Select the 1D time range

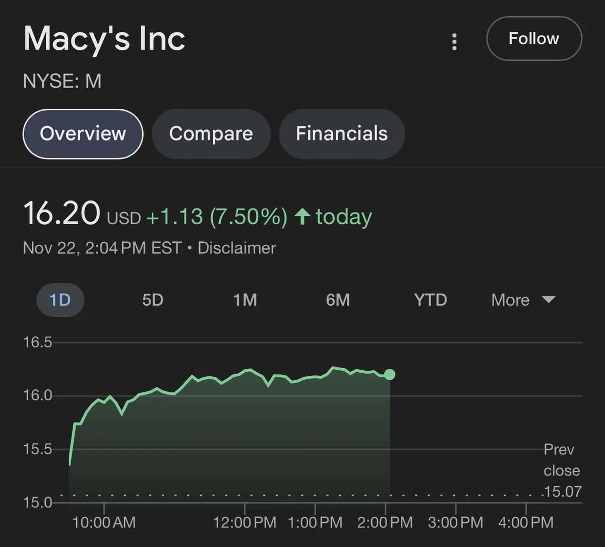(x=60, y=300)
